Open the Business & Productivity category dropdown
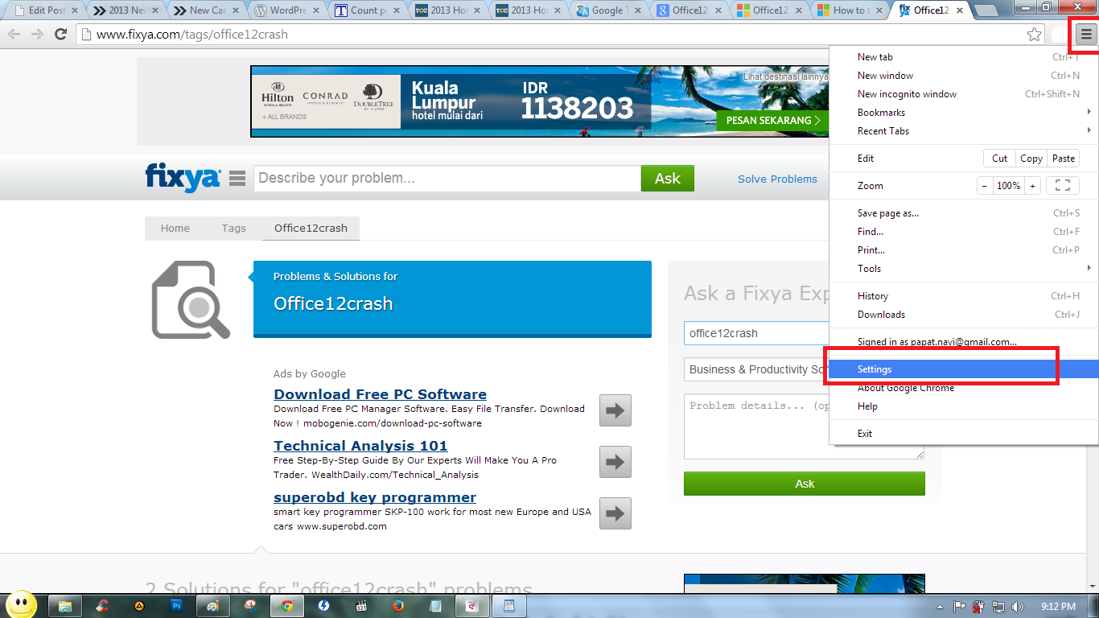This screenshot has width=1099, height=618. pos(756,369)
